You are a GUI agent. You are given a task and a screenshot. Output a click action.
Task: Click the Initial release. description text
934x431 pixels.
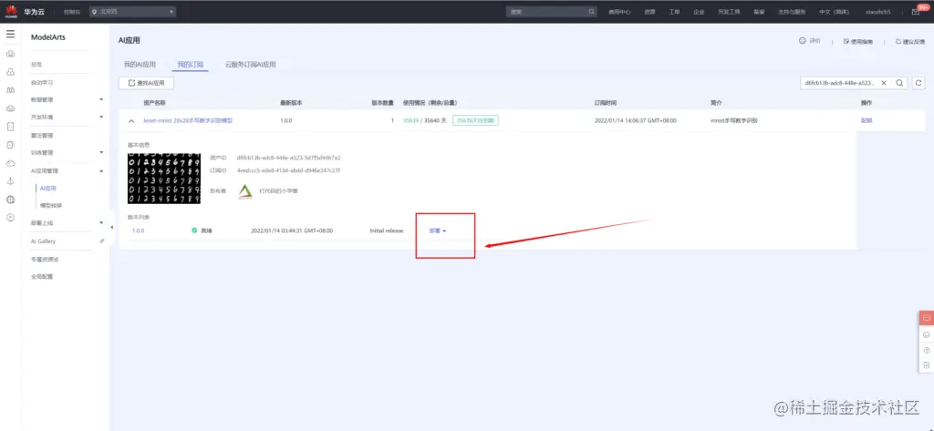pyautogui.click(x=387, y=231)
